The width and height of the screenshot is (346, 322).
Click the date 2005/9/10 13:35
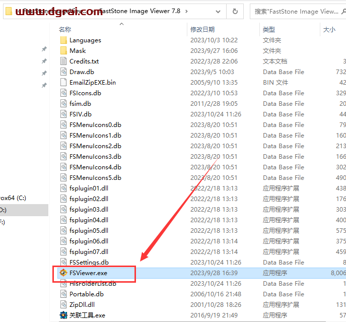(x=214, y=82)
